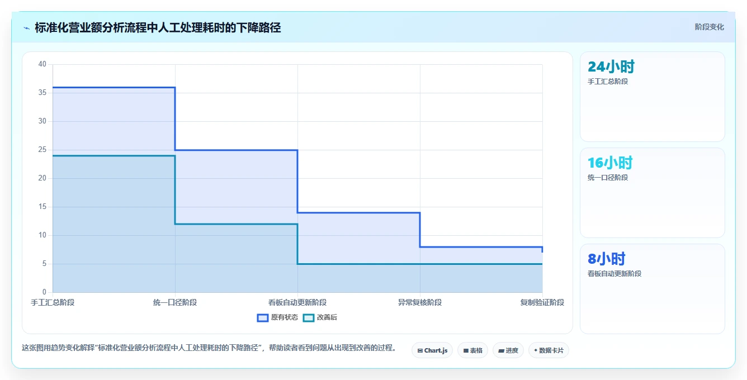The width and height of the screenshot is (747, 380).
Task: Click the 进度 tag button
Action: tap(508, 350)
